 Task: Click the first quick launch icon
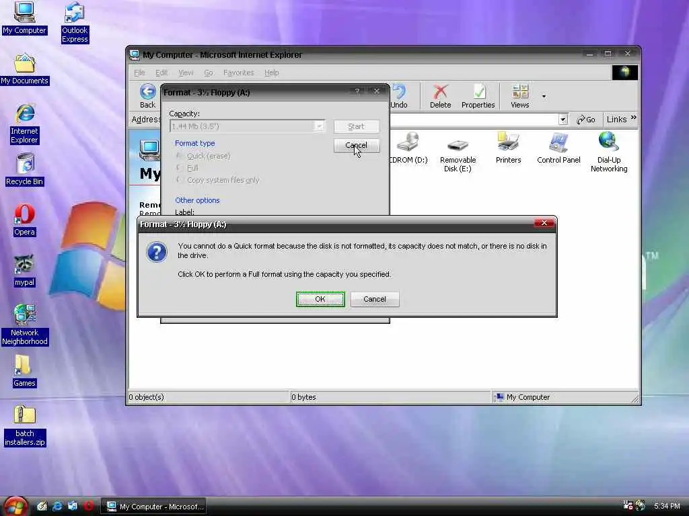click(42, 506)
